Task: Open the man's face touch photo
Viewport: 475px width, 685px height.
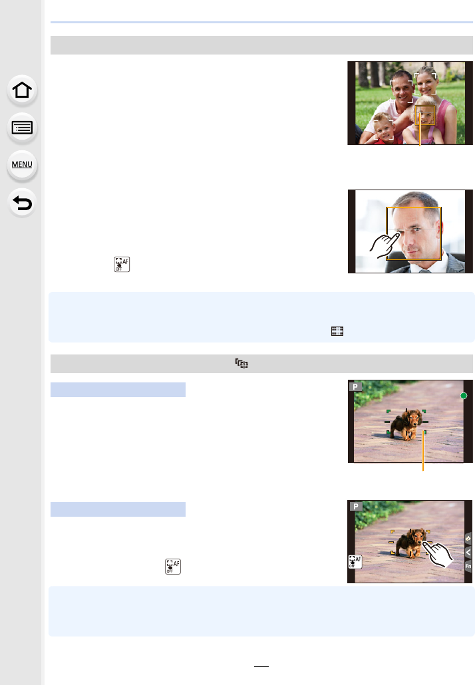Action: 410,231
